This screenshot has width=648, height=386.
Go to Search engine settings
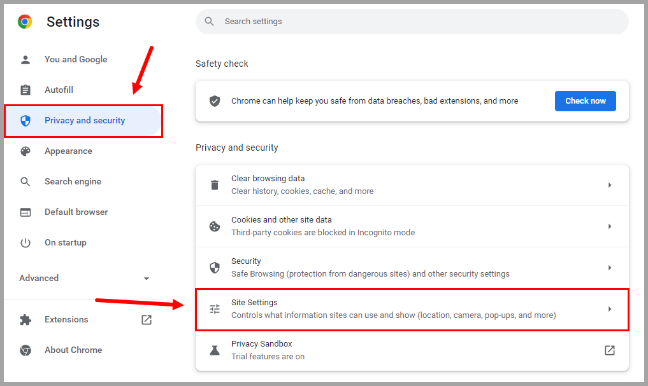tap(73, 181)
